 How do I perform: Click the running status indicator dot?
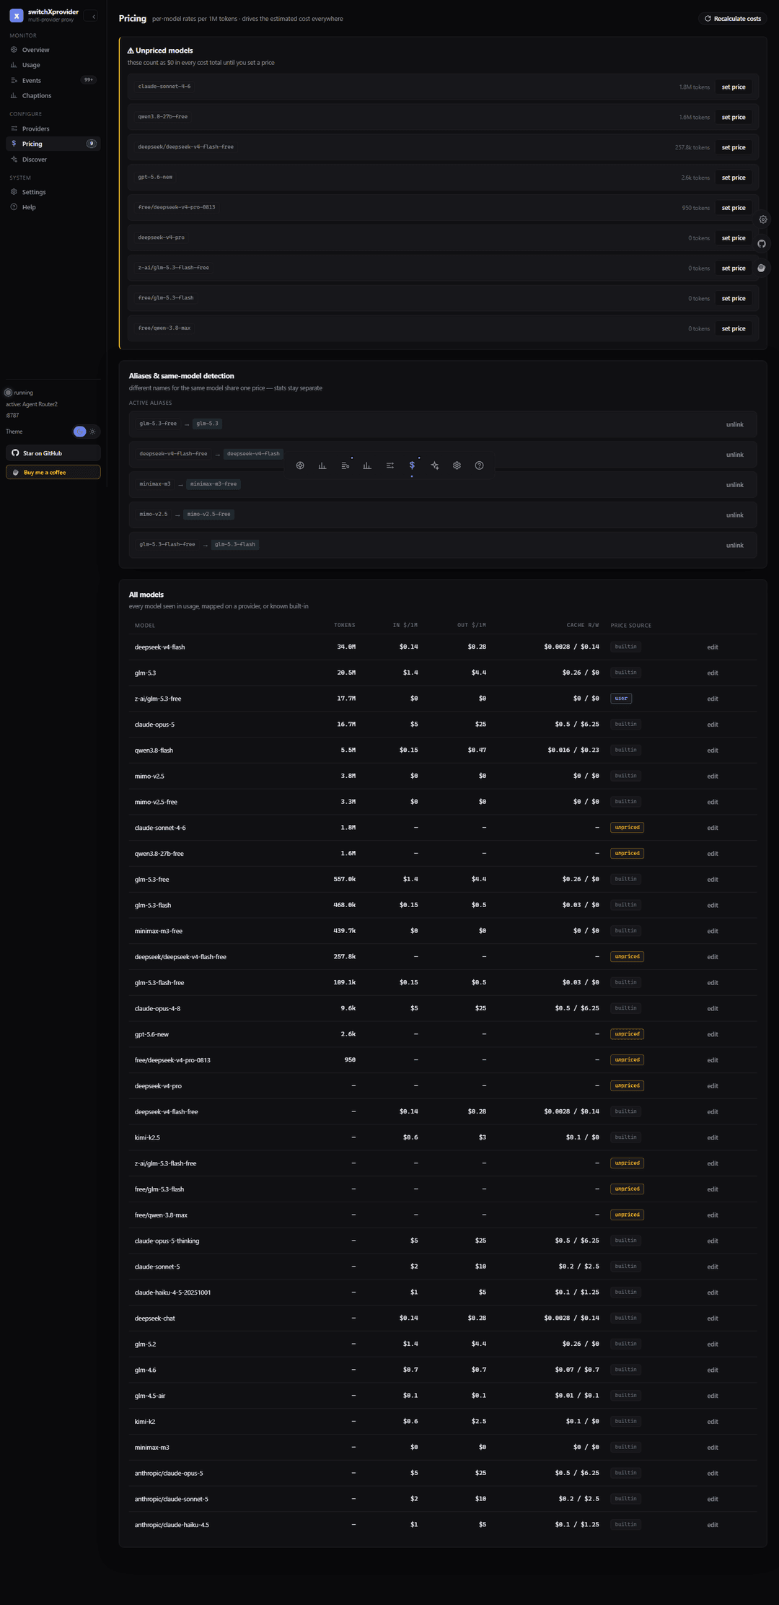pyautogui.click(x=9, y=393)
